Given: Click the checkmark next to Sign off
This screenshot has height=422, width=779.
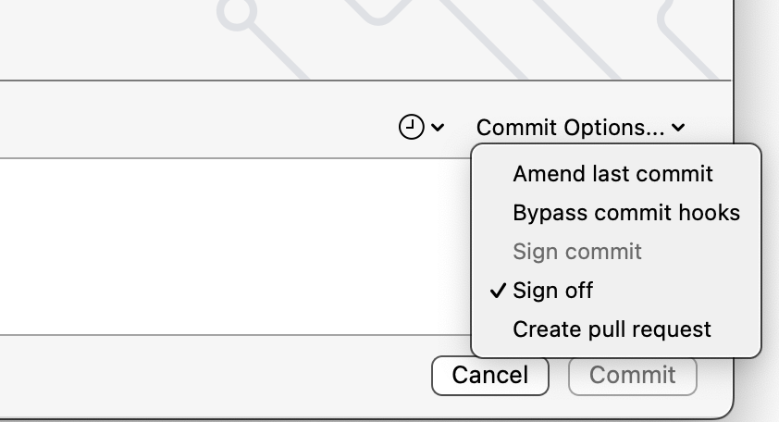Looking at the screenshot, I should pyautogui.click(x=498, y=291).
